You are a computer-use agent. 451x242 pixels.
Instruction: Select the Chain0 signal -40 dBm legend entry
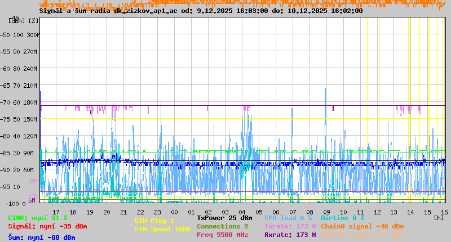(x=362, y=226)
